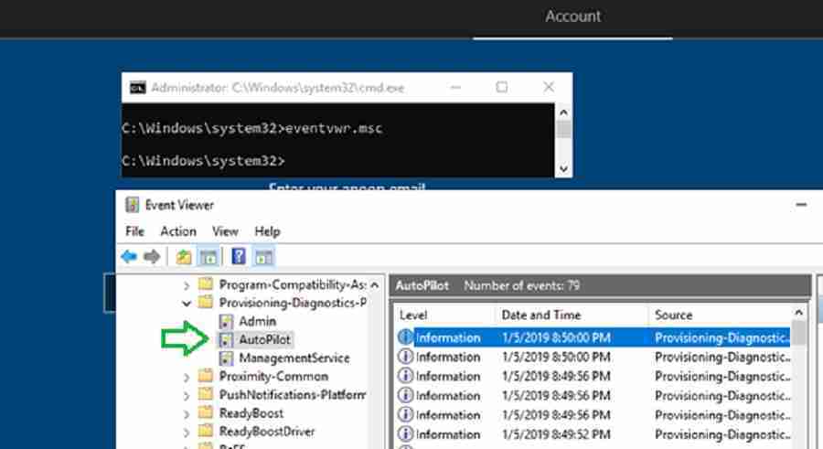Minimize the Event Viewer window
The width and height of the screenshot is (823, 449).
801,205
